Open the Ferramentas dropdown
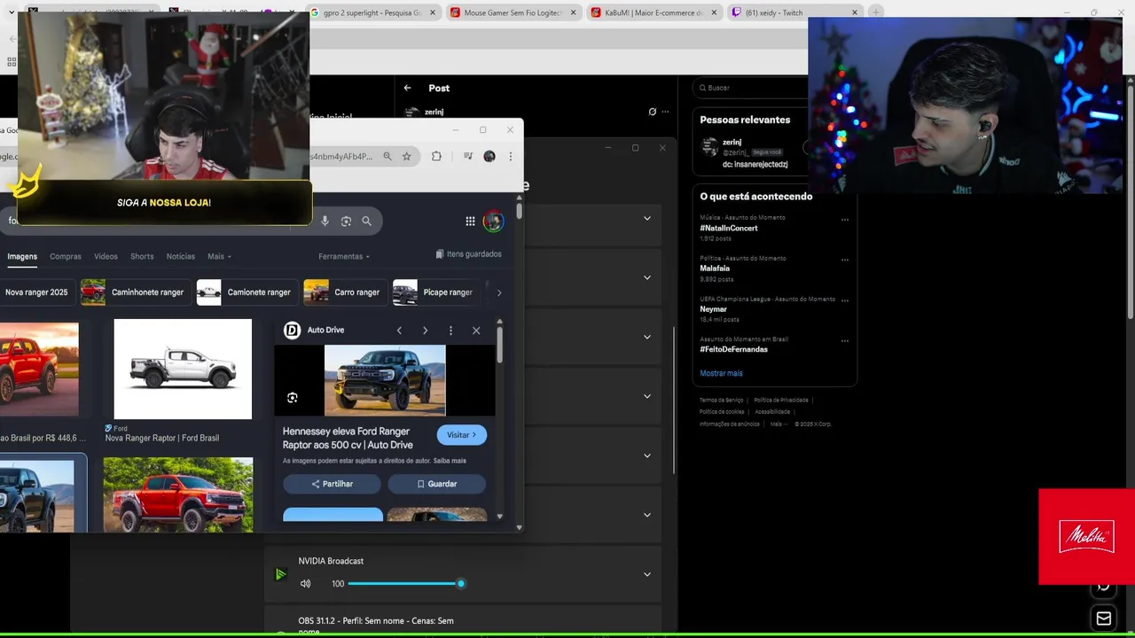 point(344,257)
